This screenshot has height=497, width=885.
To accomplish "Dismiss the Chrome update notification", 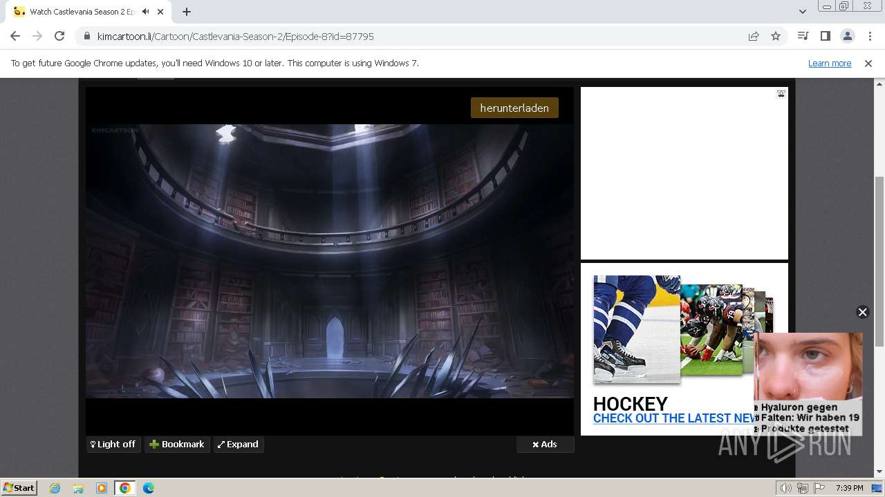I will click(868, 64).
